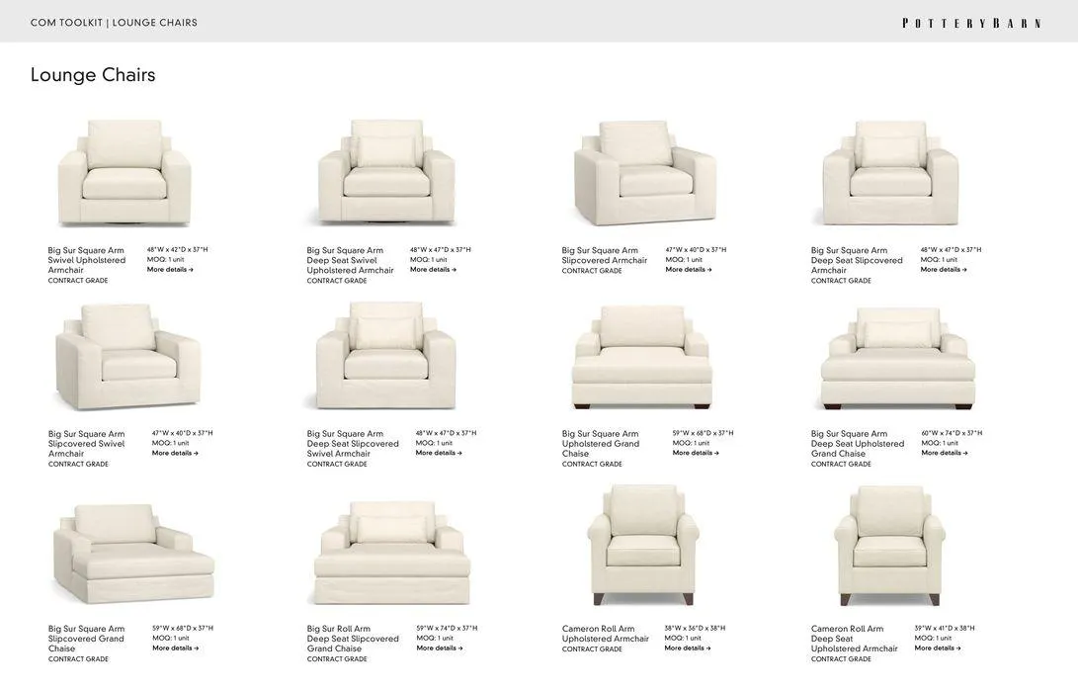Select the Deep Seat Upholstered Grand Chaise image
This screenshot has height=692, width=1078.
(x=898, y=358)
